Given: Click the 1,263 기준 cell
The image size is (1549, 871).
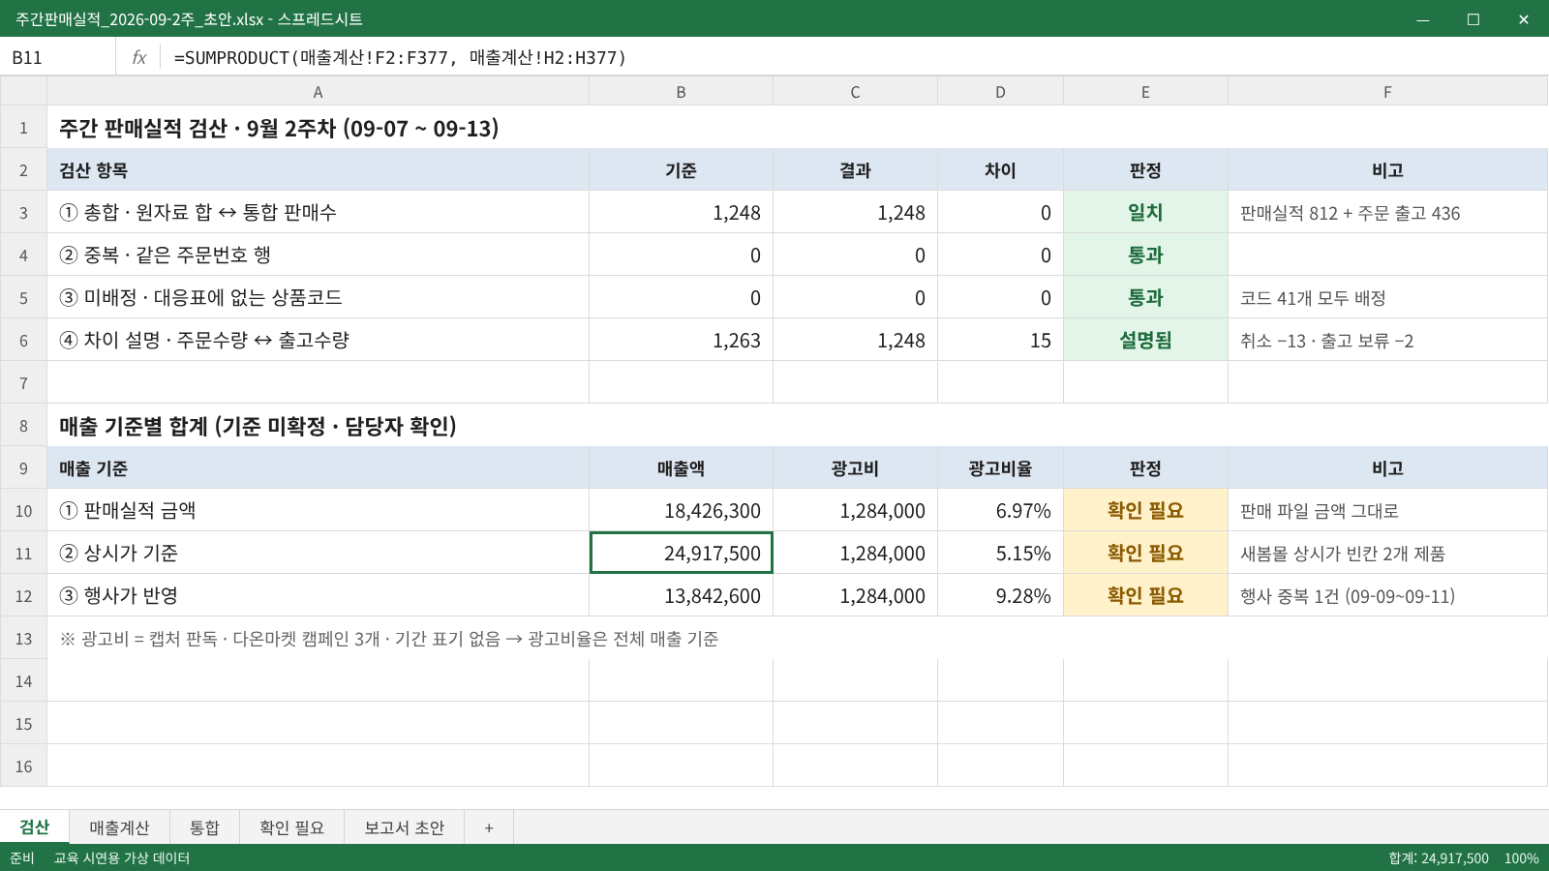Looking at the screenshot, I should tap(681, 340).
